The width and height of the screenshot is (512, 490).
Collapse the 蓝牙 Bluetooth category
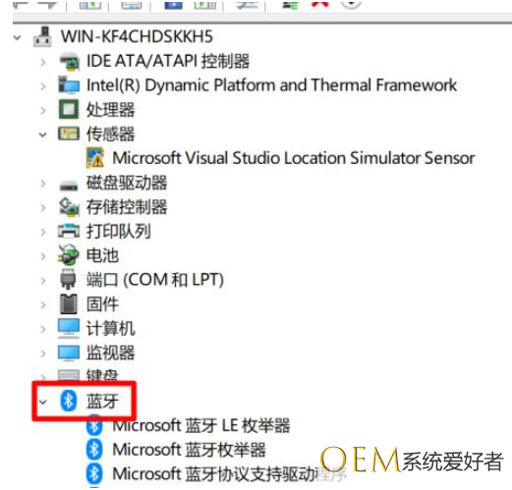pos(43,402)
